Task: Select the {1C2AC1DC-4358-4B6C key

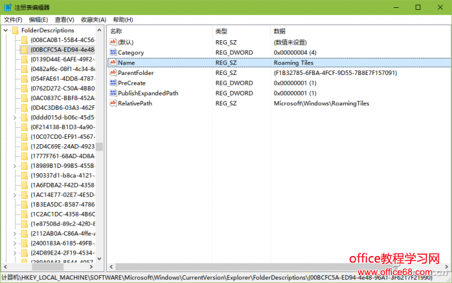Action: (63, 215)
